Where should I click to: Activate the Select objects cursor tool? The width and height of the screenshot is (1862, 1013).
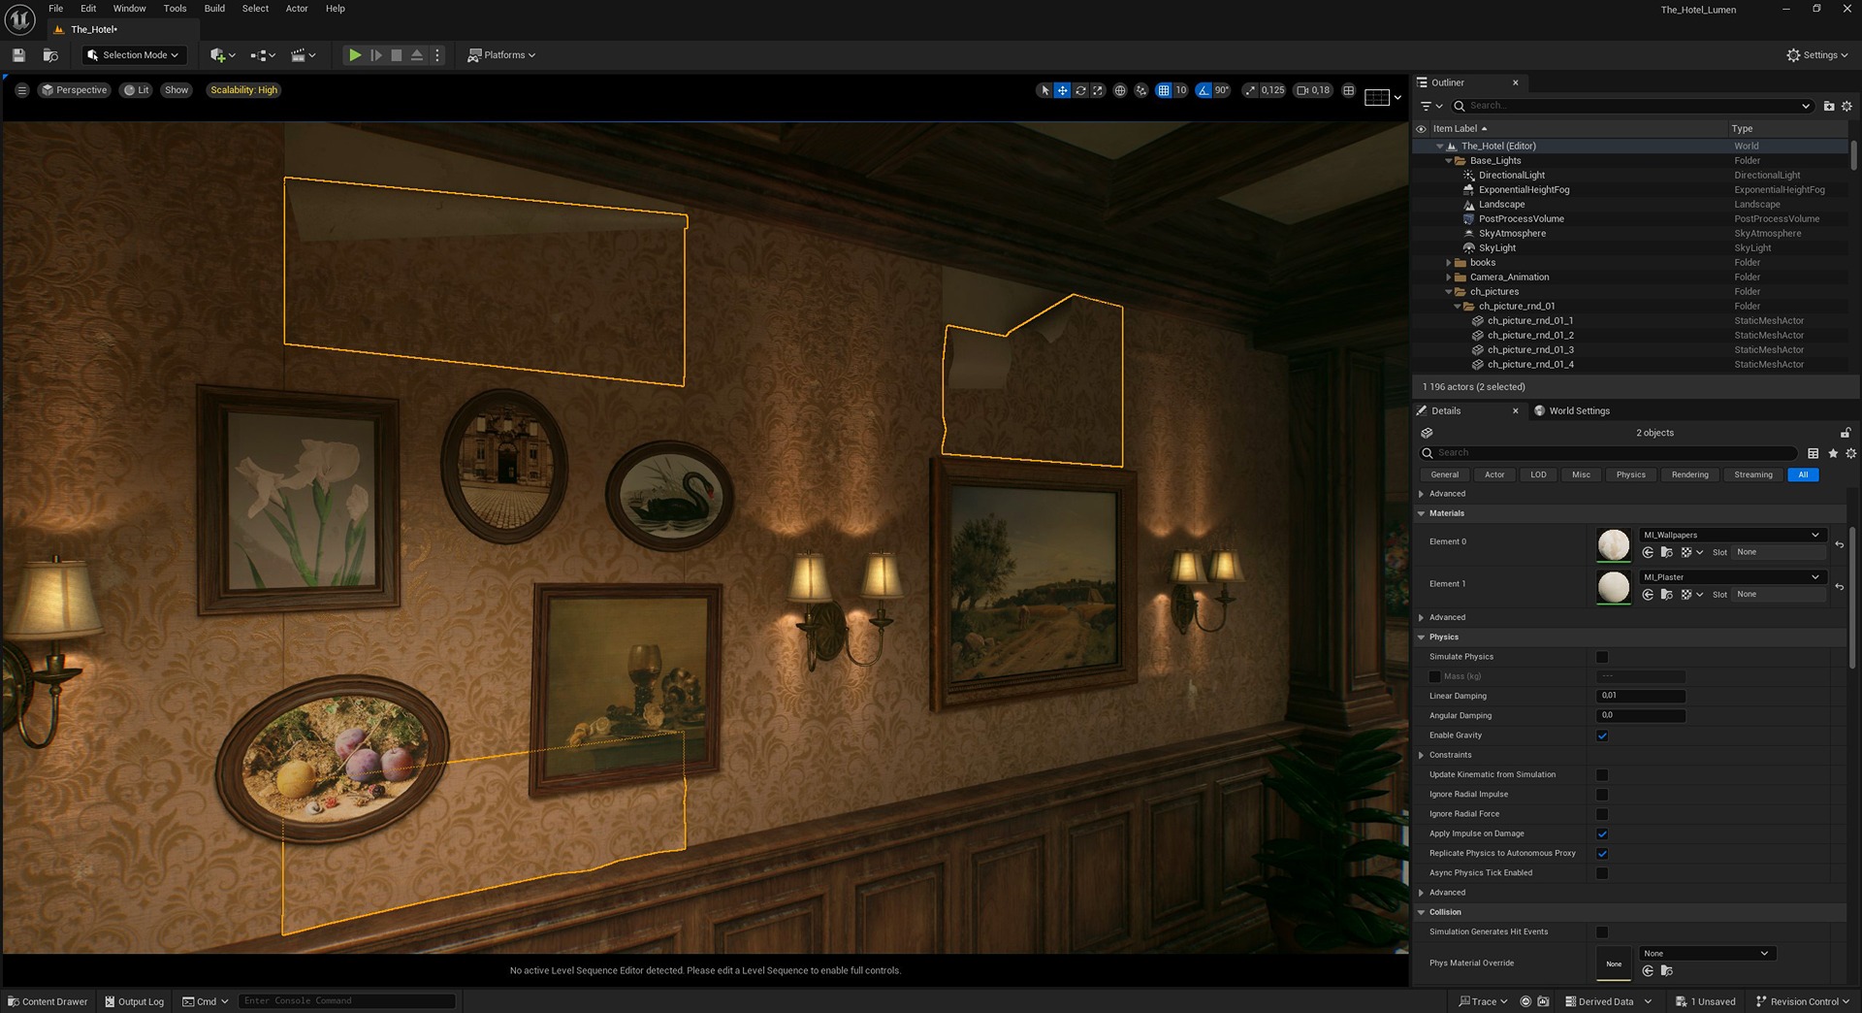(1044, 90)
